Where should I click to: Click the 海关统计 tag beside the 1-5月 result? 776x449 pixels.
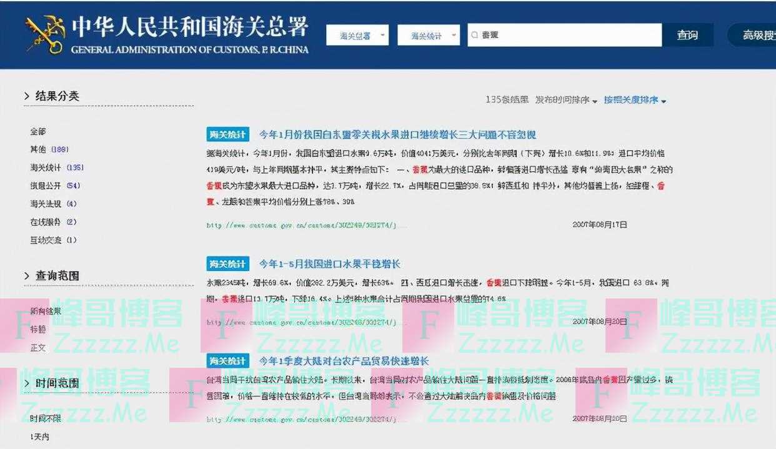point(227,264)
